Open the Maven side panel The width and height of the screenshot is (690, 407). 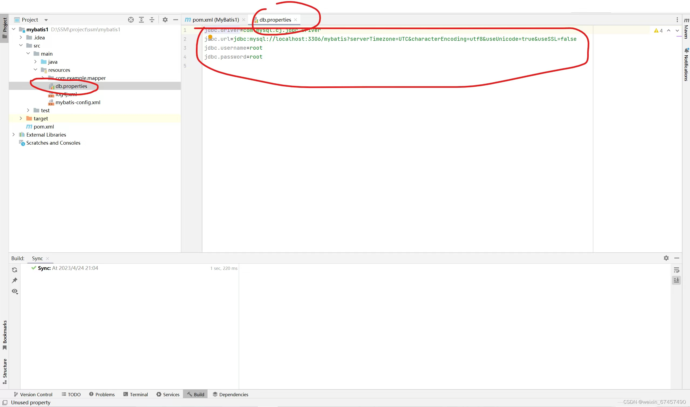tap(686, 29)
